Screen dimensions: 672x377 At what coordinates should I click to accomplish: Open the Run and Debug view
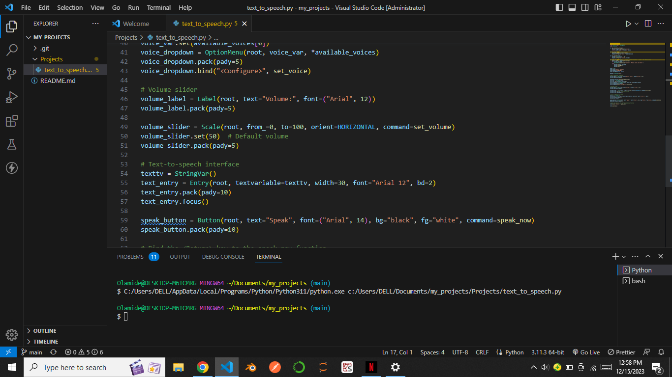point(12,97)
